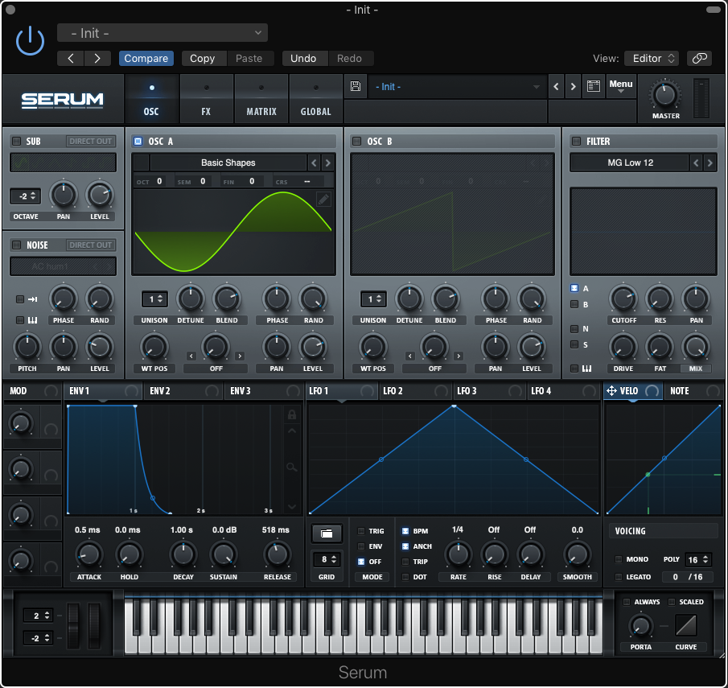Toggle LFO BPM sync checkbox
Viewport: 728px width, 688px height.
tap(405, 531)
